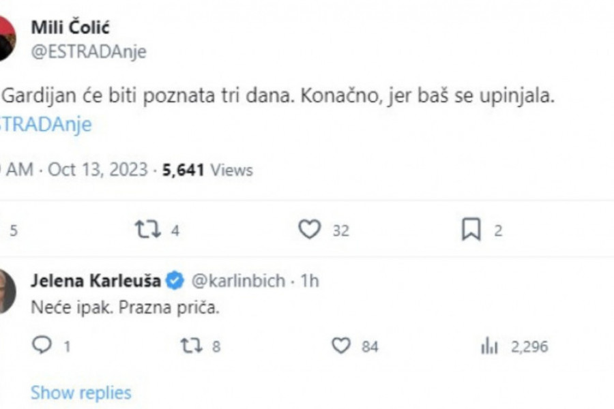614x409 pixels.
Task: Click Mili Čolić's profile avatar
Action: click(x=7, y=37)
